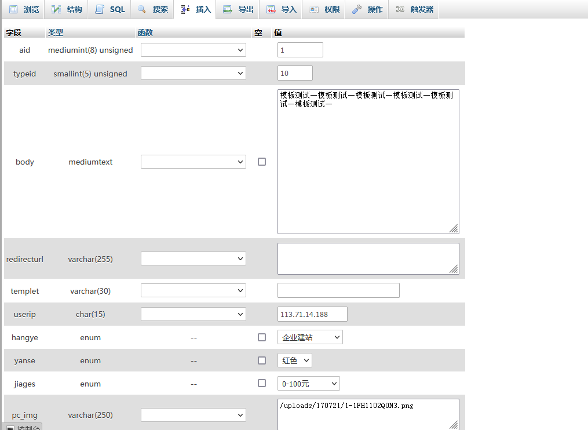The width and height of the screenshot is (588, 430).
Task: Click the 操作 wrench icon
Action: pos(357,9)
